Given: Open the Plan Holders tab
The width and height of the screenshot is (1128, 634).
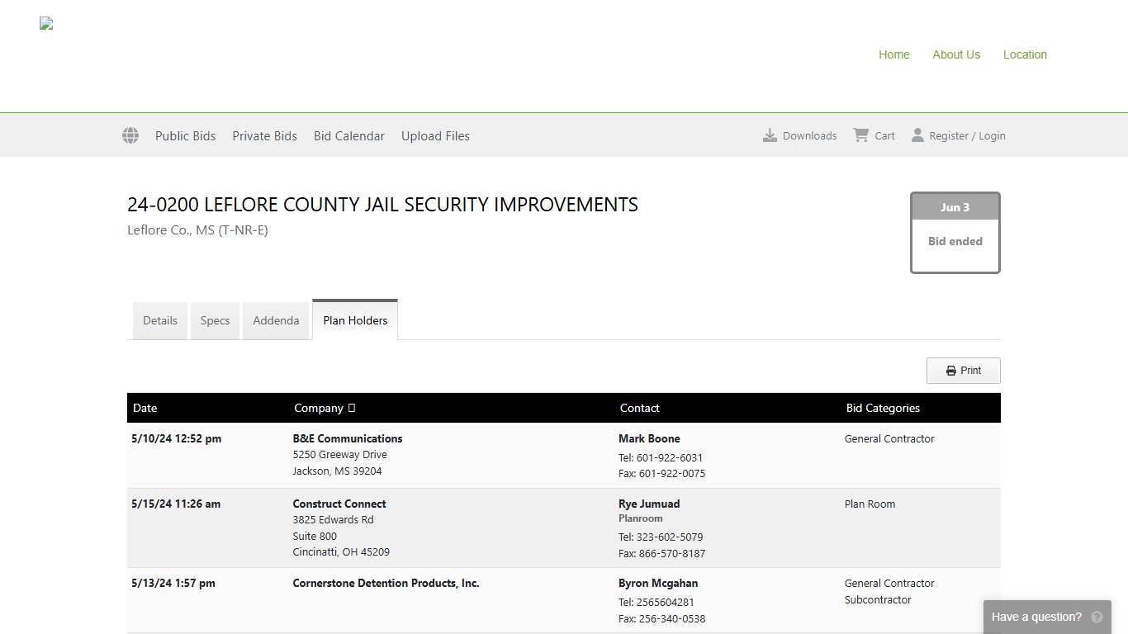Looking at the screenshot, I should (355, 319).
